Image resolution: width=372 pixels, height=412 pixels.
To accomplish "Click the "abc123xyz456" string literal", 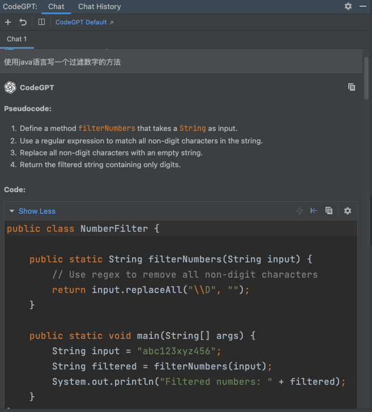I will [x=177, y=351].
